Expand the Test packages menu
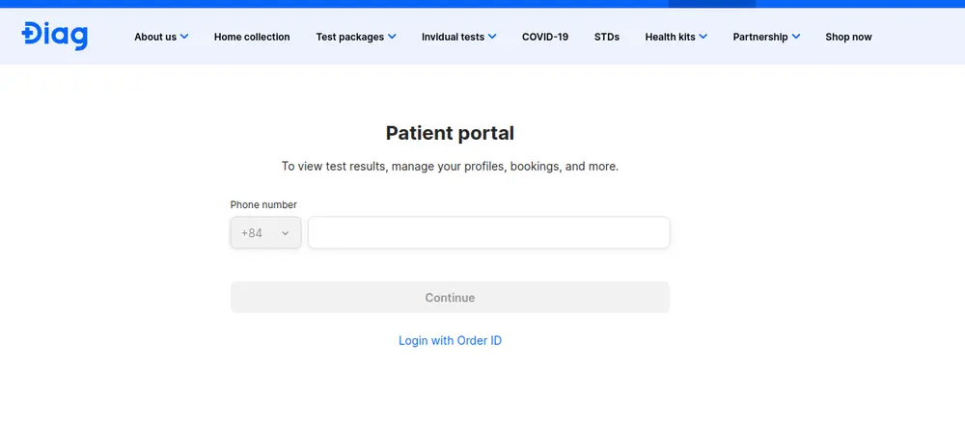This screenshot has width=965, height=423. 350,37
